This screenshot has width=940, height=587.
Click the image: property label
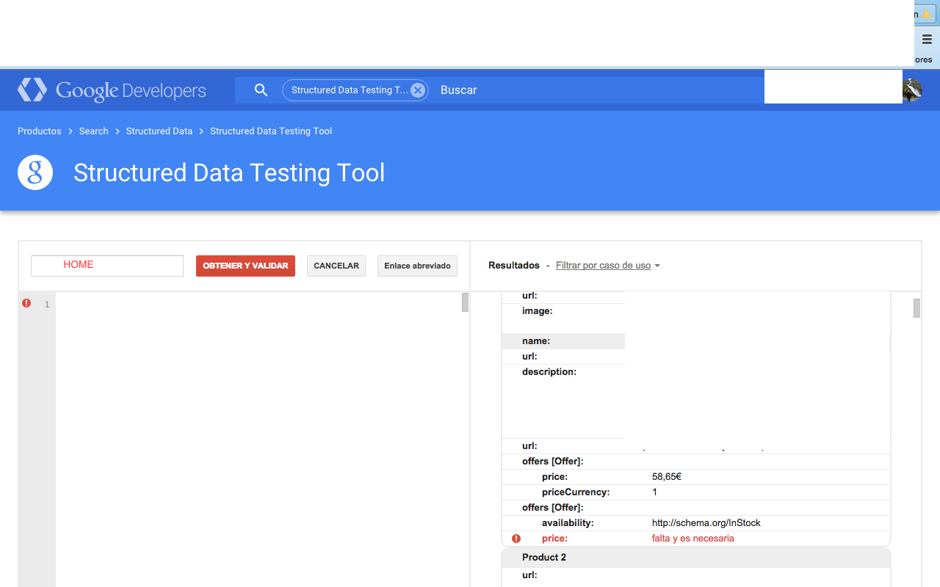click(x=538, y=311)
